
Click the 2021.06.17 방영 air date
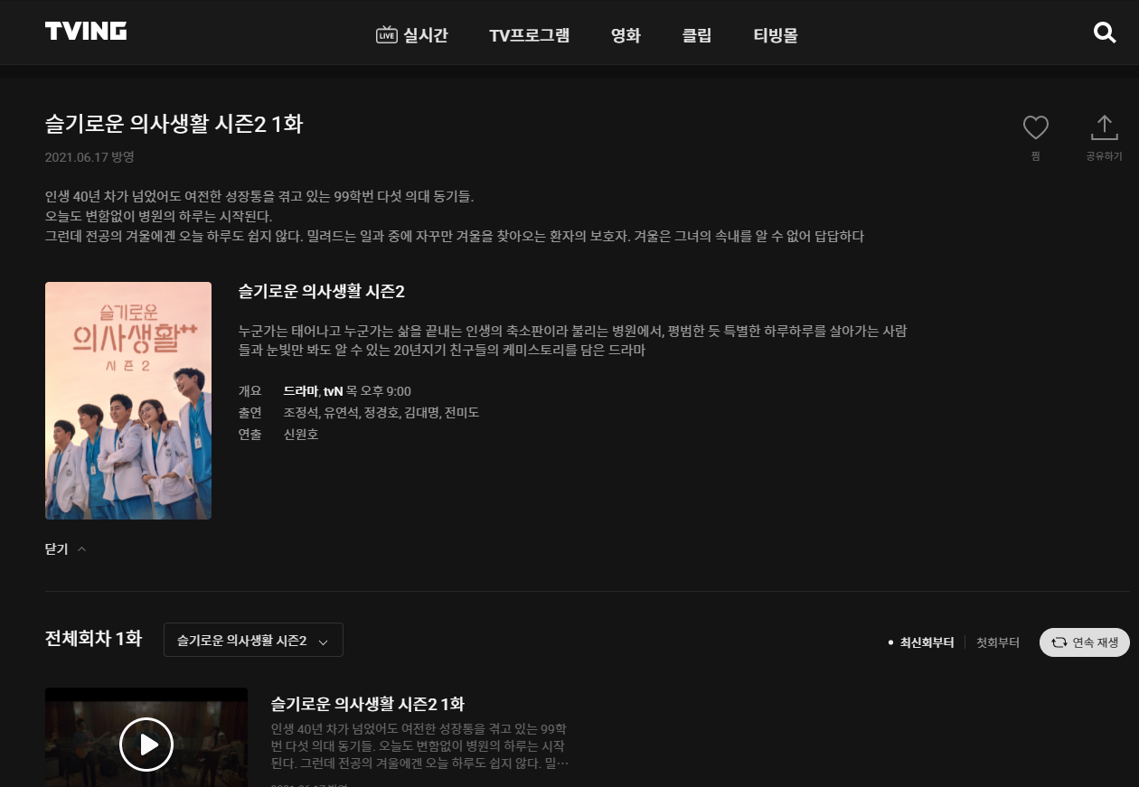89,157
